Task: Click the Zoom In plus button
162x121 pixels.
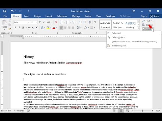Action: coord(152,111)
